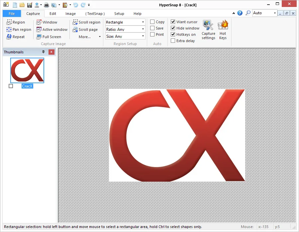The image size is (299, 232).
Task: Expand the upload icon dropdown arrow
Action: (41, 5)
